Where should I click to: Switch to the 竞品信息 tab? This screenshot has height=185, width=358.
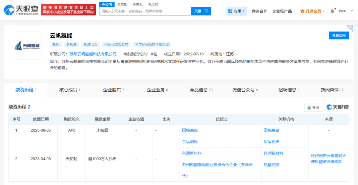pyautogui.click(x=201, y=90)
